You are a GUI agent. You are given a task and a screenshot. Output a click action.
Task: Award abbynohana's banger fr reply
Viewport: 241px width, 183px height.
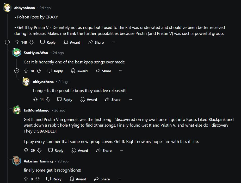[x=89, y=100]
